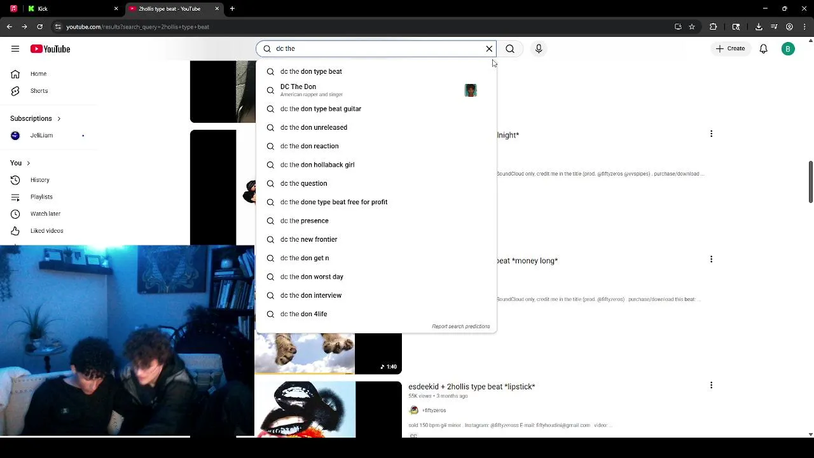Close the 2hollis type beat YouTube tab

217,9
